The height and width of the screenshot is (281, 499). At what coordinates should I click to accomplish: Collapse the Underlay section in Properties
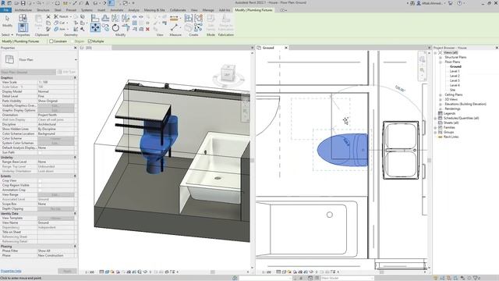tap(75, 158)
